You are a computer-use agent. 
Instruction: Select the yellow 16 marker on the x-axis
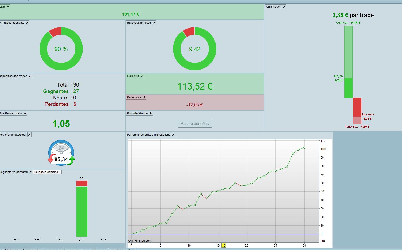[x=224, y=245]
